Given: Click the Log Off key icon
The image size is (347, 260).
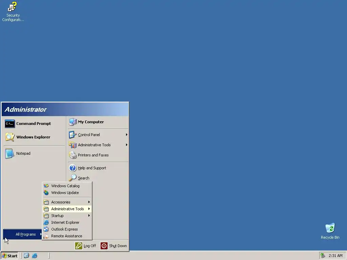Looking at the screenshot, I should tap(79, 246).
